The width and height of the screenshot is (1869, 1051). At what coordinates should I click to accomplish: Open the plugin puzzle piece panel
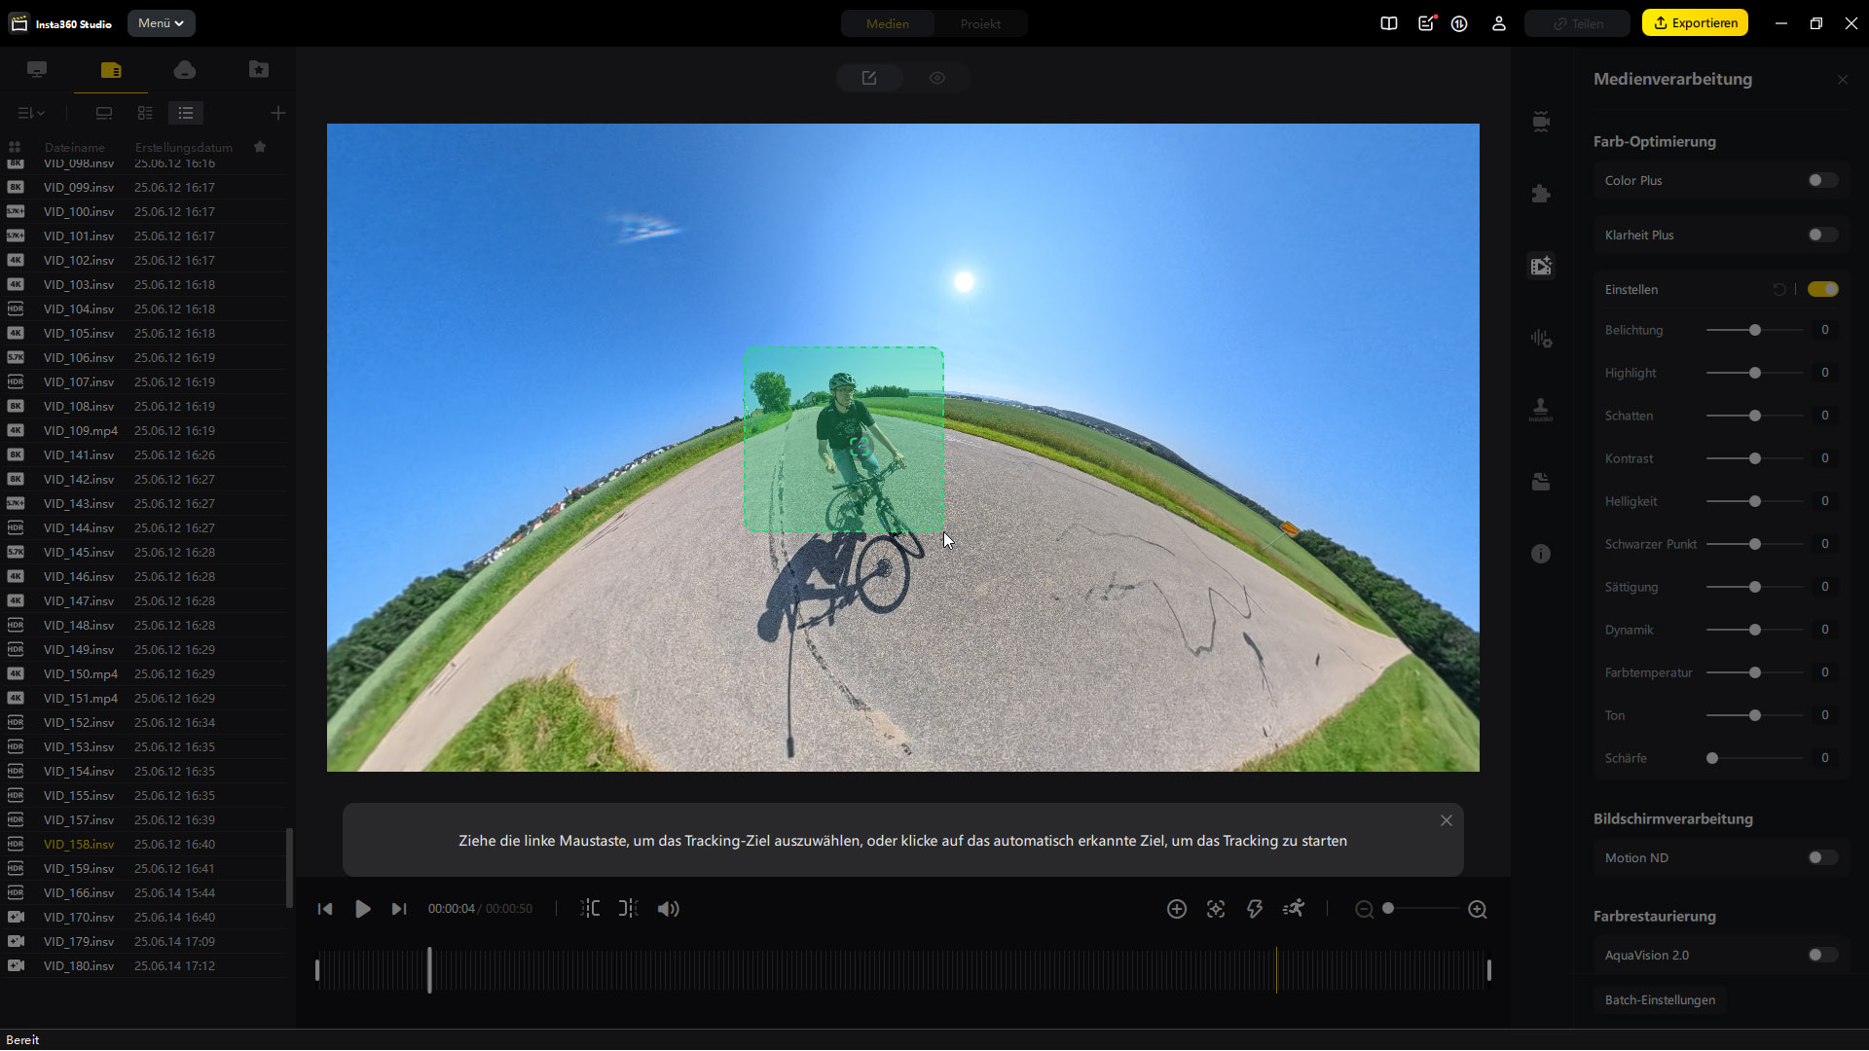[x=1541, y=194]
